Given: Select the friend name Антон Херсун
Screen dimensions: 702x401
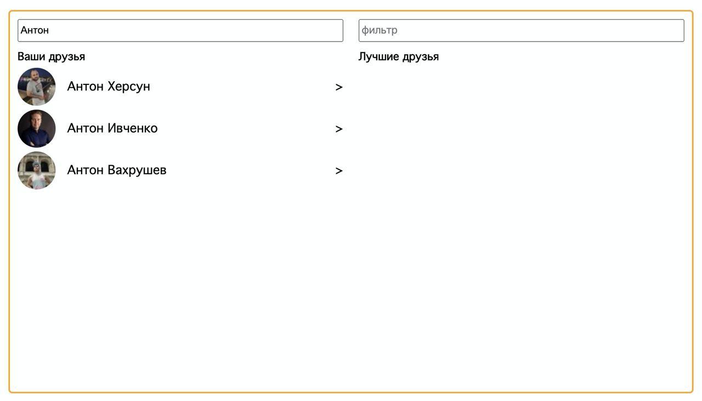Looking at the screenshot, I should pyautogui.click(x=109, y=87).
